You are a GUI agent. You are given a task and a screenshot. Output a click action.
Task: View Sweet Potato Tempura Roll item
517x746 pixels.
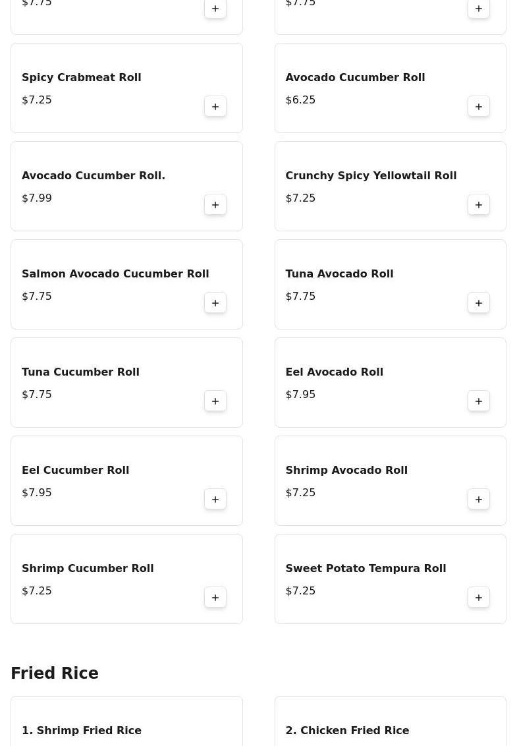366,569
